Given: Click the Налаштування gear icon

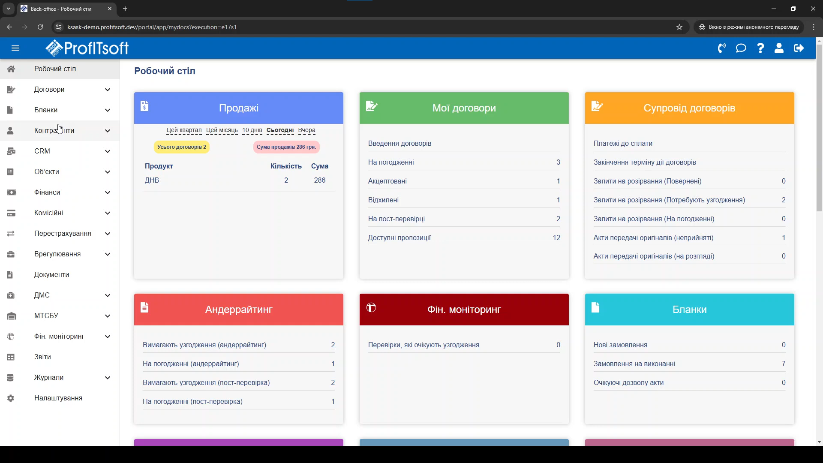Looking at the screenshot, I should point(11,398).
